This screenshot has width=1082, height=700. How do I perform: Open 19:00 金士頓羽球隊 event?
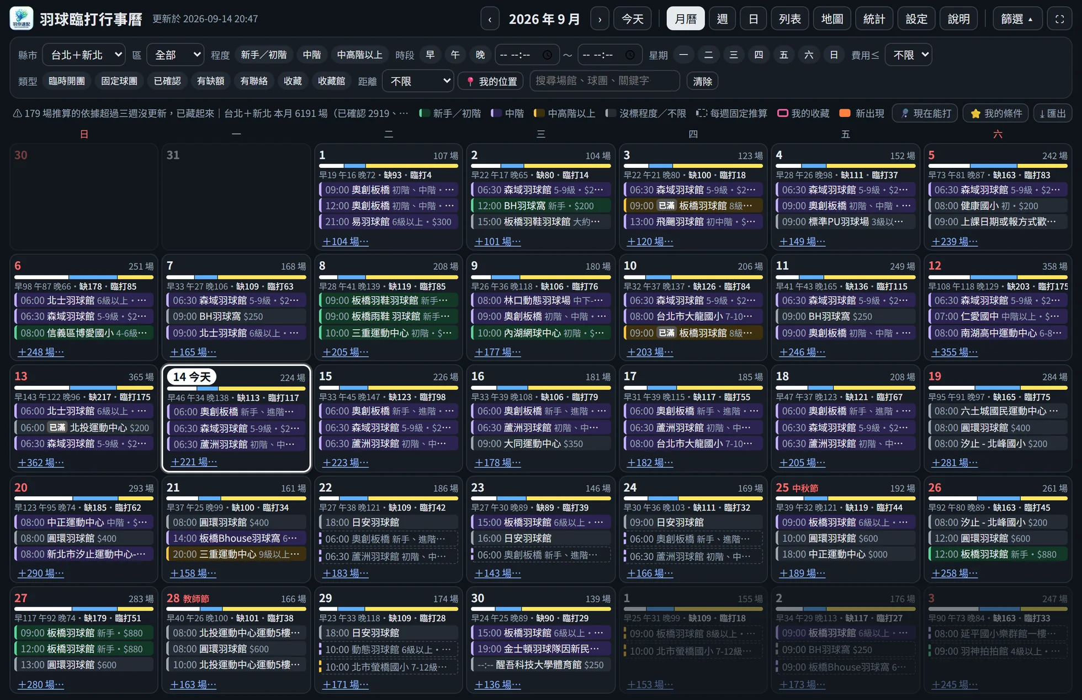pos(540,649)
